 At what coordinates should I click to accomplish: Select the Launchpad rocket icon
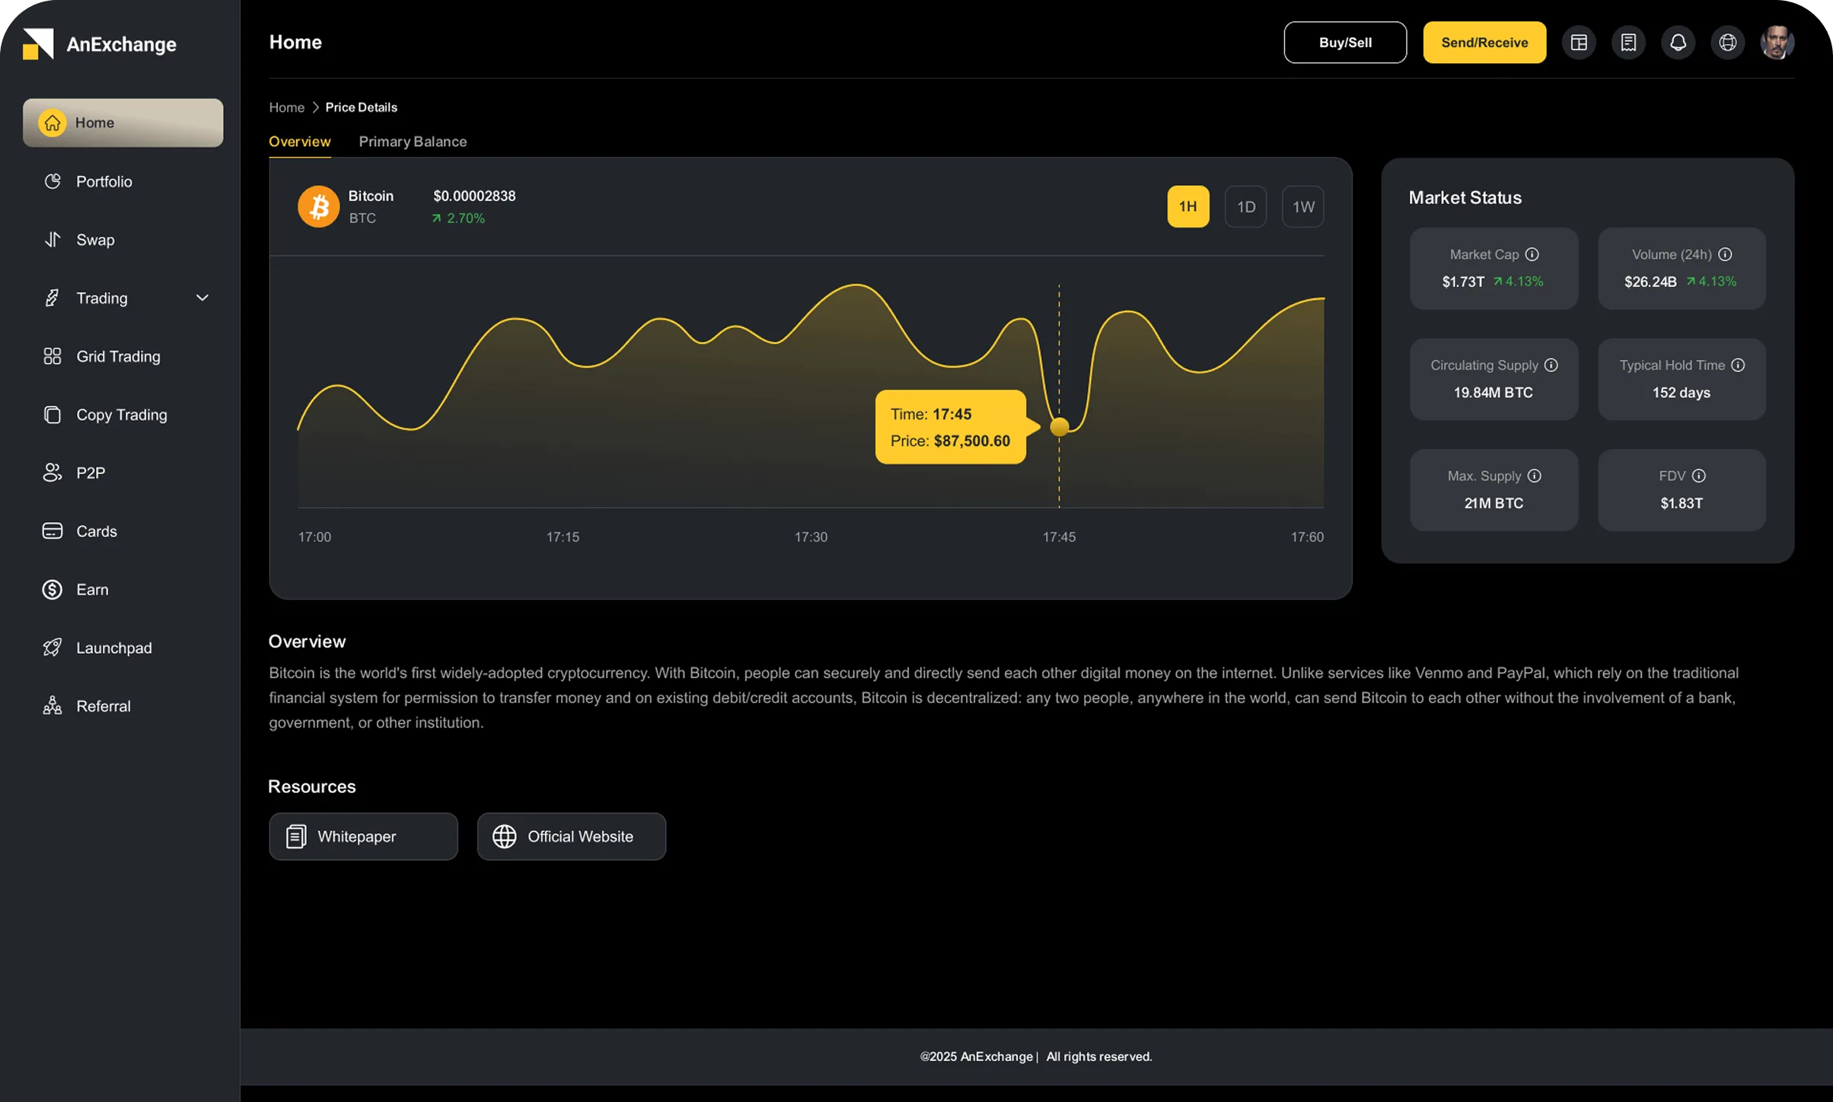click(x=52, y=647)
